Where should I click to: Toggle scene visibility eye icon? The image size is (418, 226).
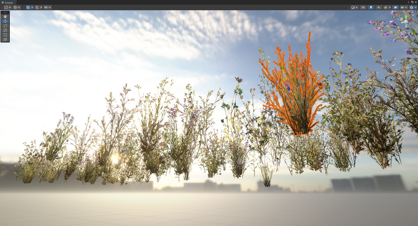(395, 7)
